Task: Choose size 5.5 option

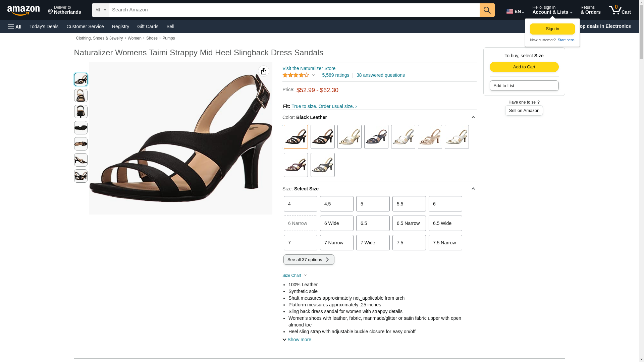Action: (x=409, y=204)
